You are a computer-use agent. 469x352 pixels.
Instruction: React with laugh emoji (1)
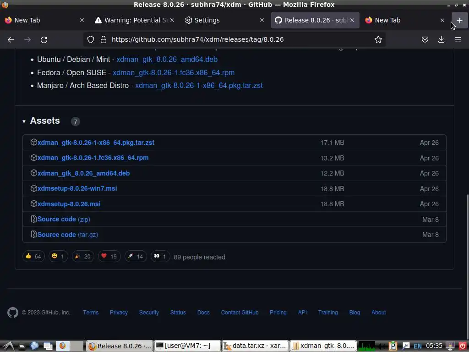[x=58, y=256]
